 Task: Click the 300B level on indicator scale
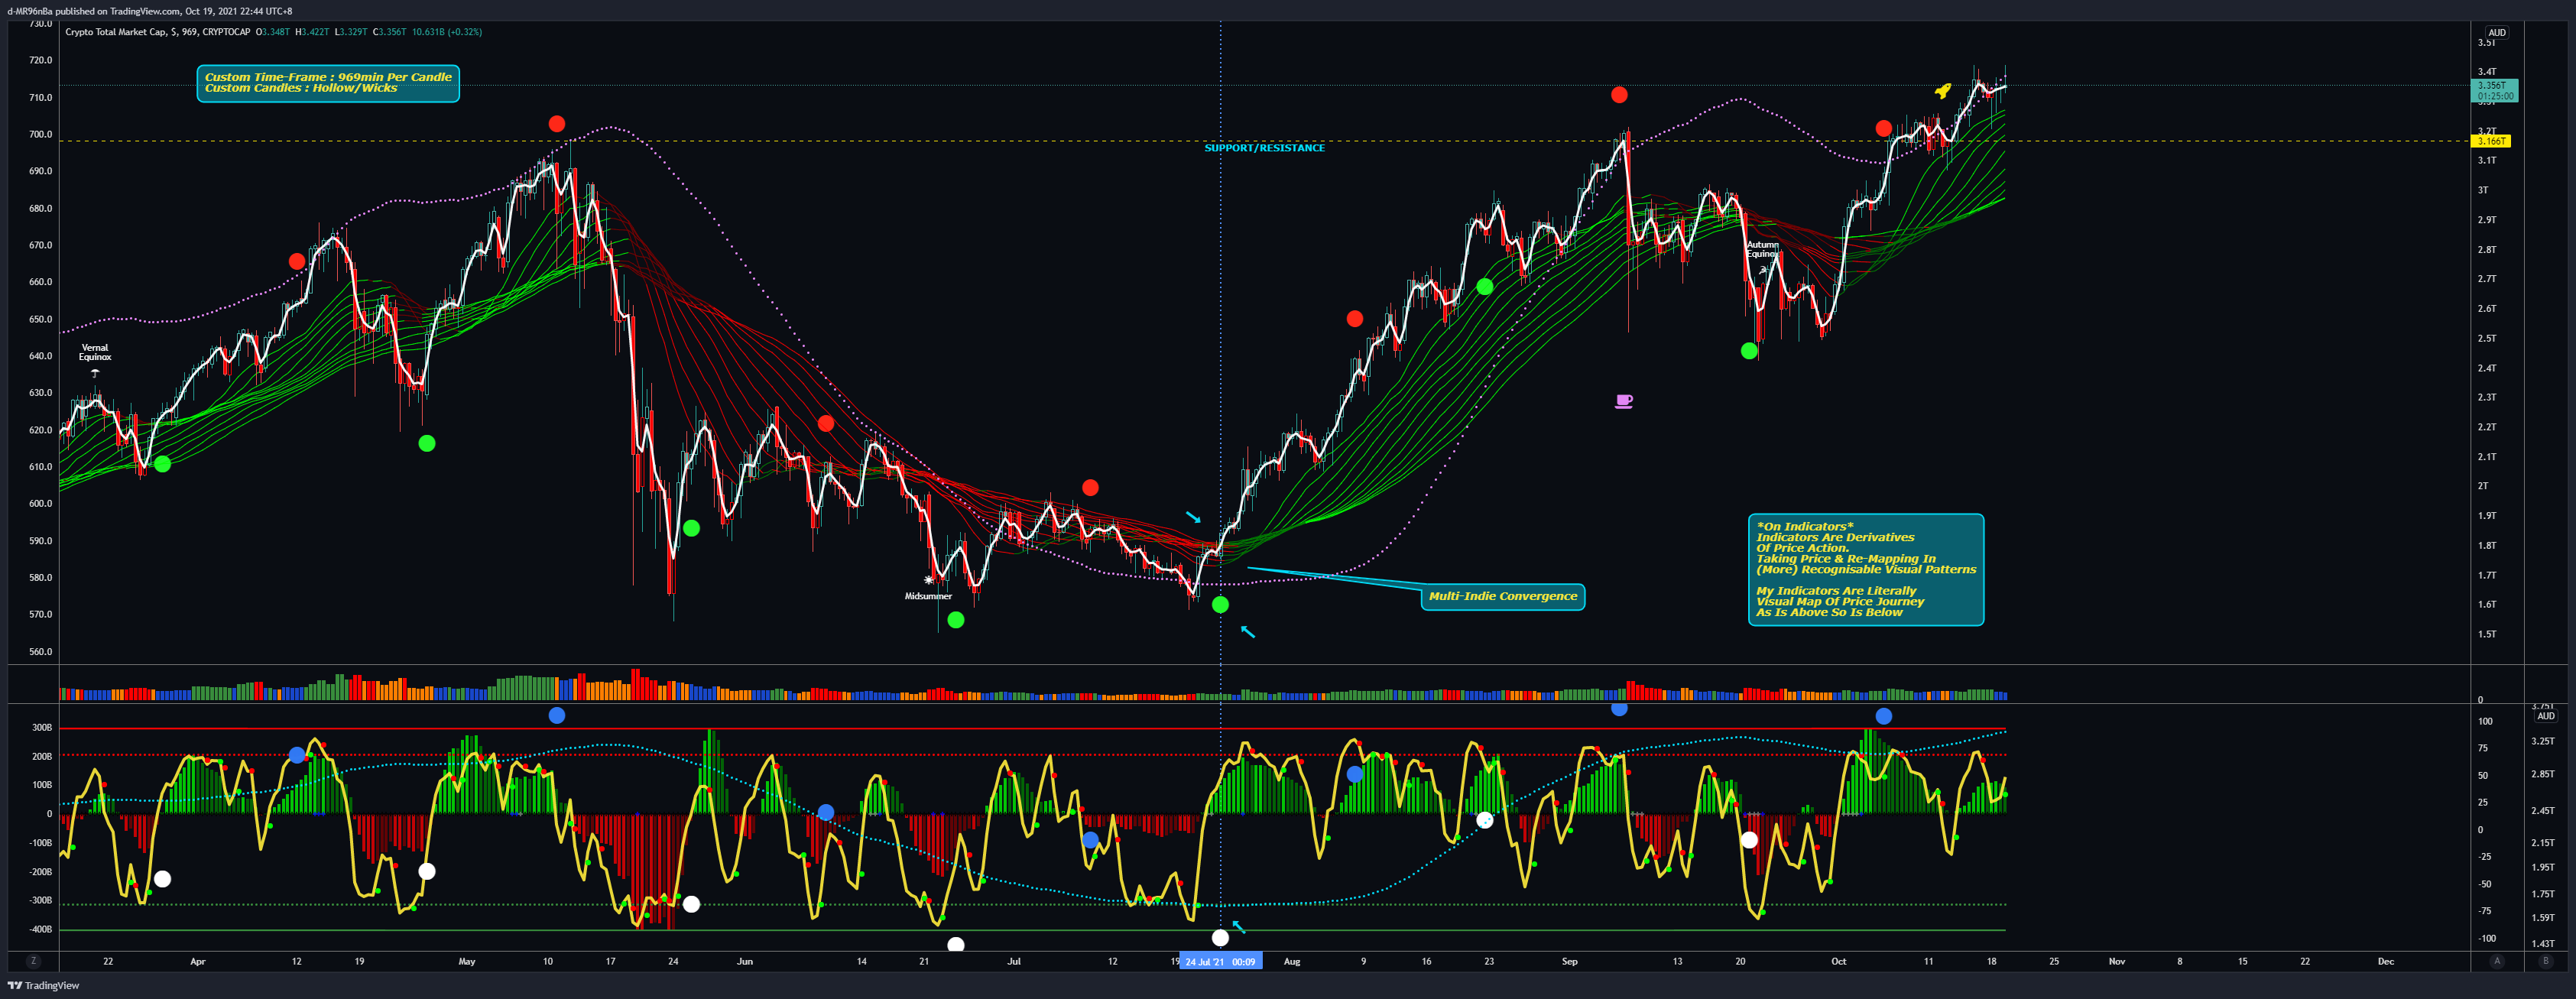(42, 727)
